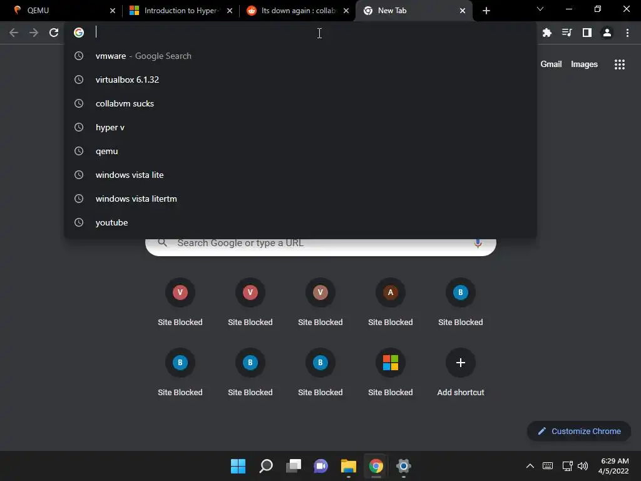Go forward to next page
The height and width of the screenshot is (481, 641).
tap(34, 33)
